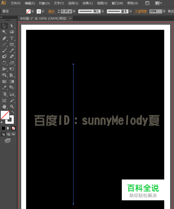Click the 描边 stroke panel link
This screenshot has width=174, height=209.
[52, 11]
